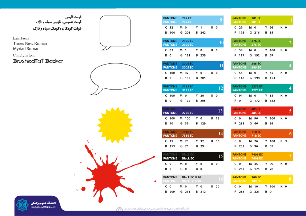
Task: Click the university logo emblem at bottom left
Action: pos(23,204)
